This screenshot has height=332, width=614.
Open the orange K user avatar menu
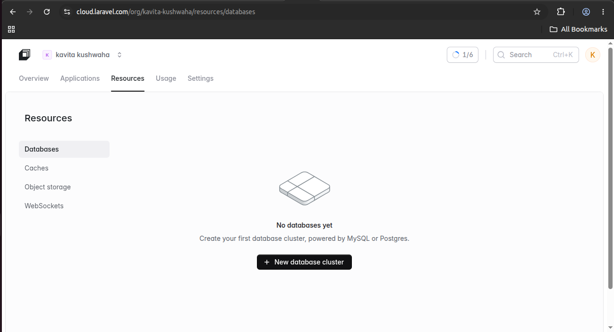tap(593, 55)
